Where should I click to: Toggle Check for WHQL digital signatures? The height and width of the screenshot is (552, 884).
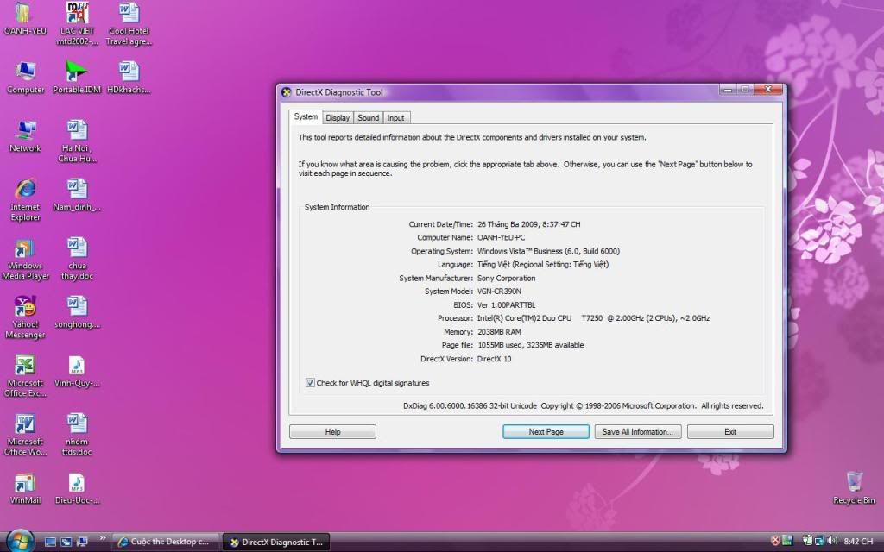click(x=311, y=383)
